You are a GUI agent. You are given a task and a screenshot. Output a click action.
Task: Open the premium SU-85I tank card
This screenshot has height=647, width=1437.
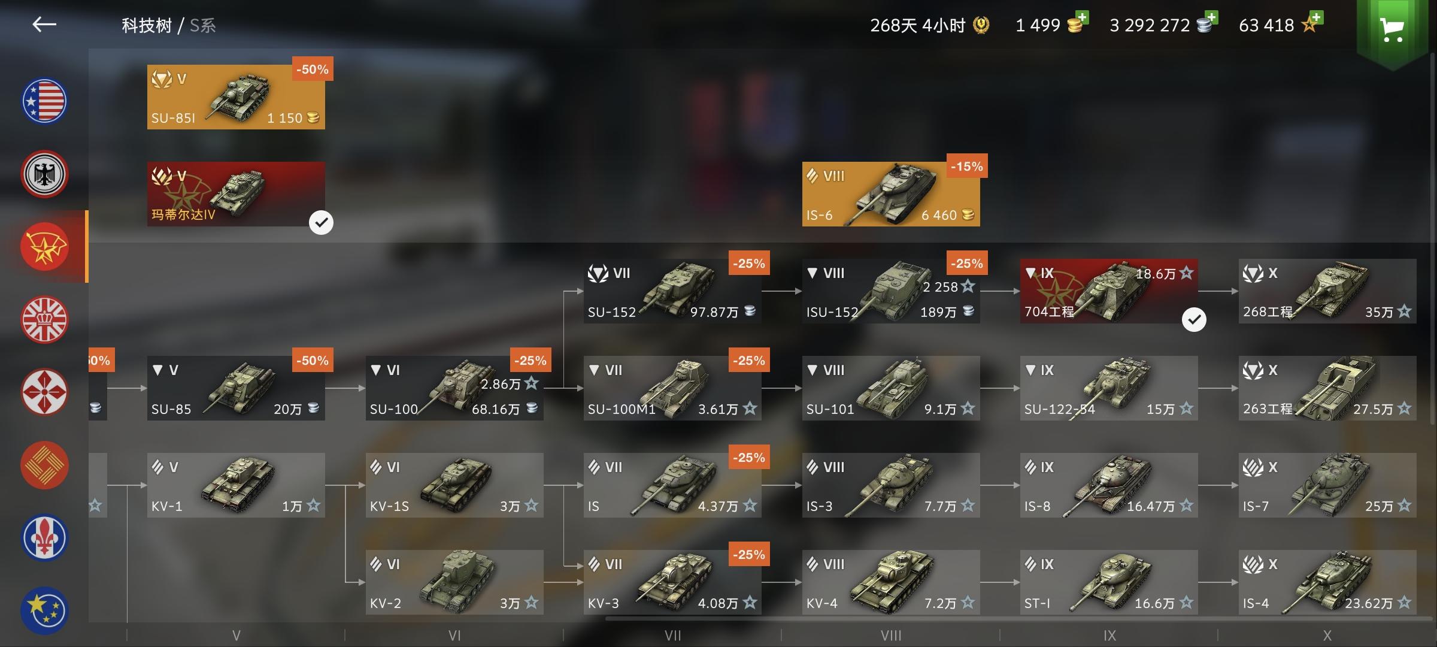tap(236, 97)
